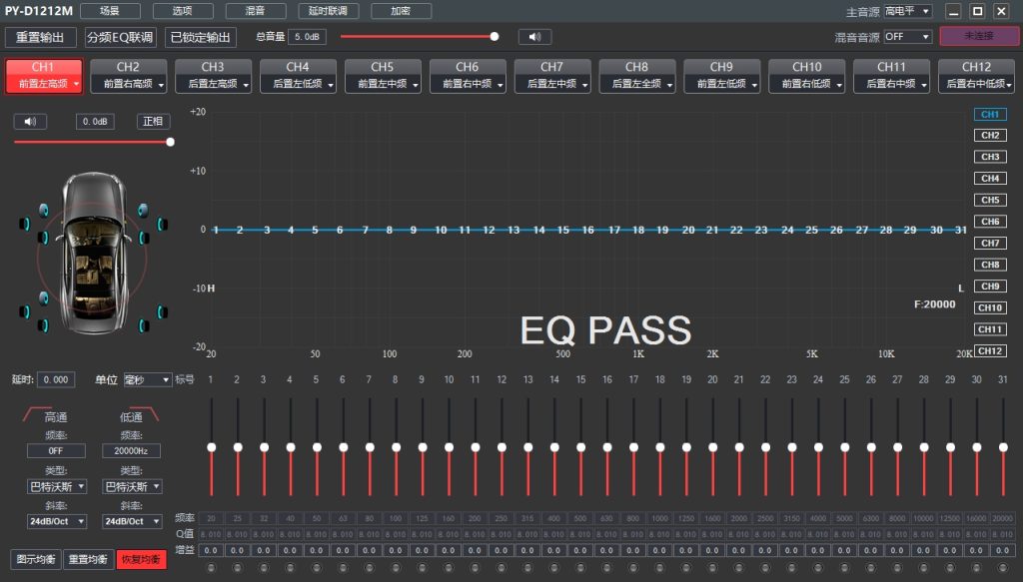Switch to the CH8 后置左全频 channel tab
The height and width of the screenshot is (582, 1023).
(x=636, y=75)
